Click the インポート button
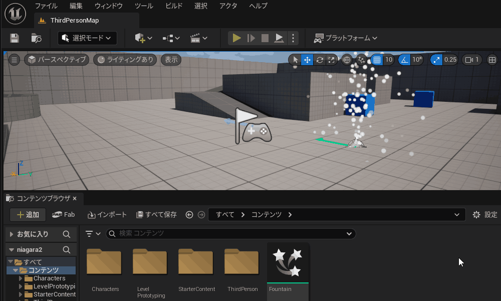The width and height of the screenshot is (501, 301). (x=107, y=215)
